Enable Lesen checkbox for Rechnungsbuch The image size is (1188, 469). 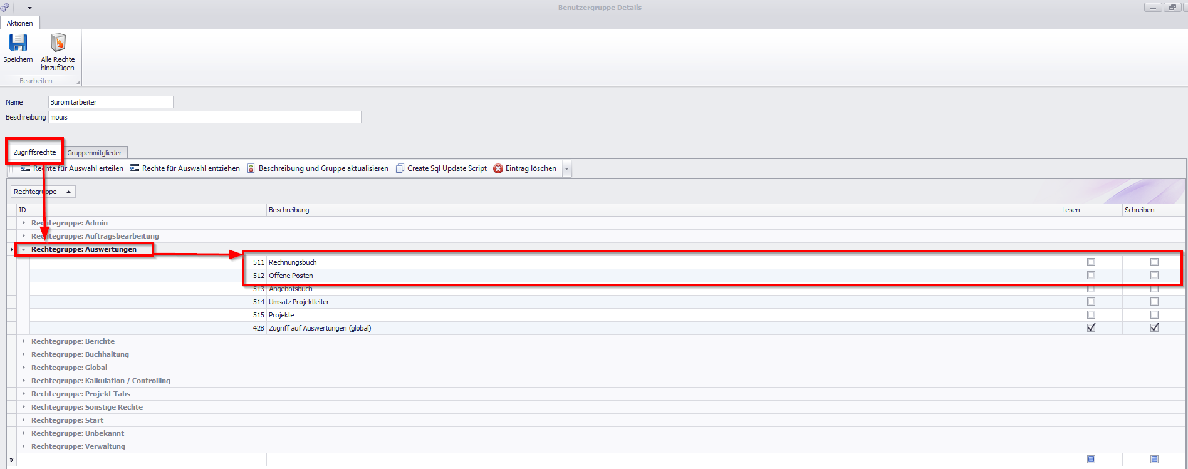pos(1091,262)
